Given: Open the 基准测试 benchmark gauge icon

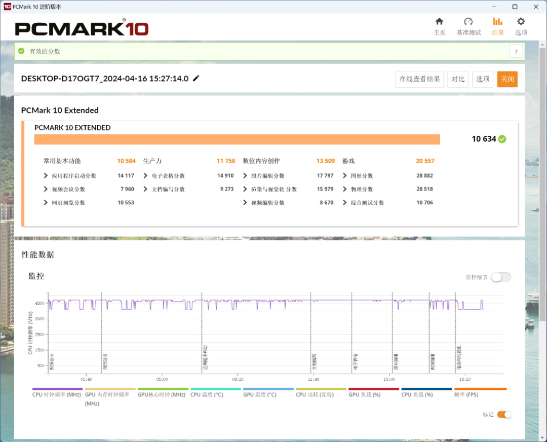Looking at the screenshot, I should coord(468,22).
